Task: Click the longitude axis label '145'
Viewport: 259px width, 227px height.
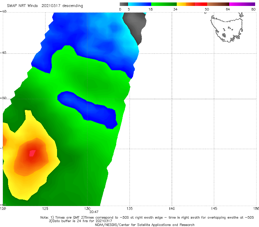Action: click(x=214, y=208)
